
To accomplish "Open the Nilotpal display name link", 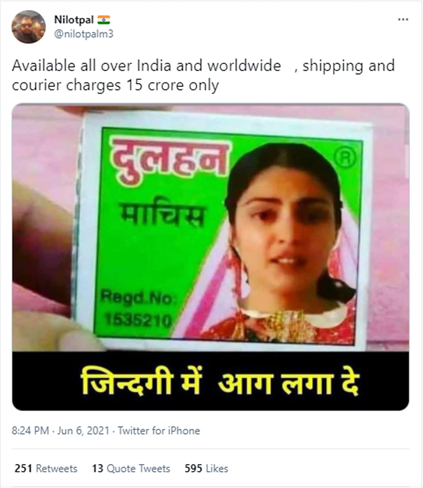I will pyautogui.click(x=74, y=20).
